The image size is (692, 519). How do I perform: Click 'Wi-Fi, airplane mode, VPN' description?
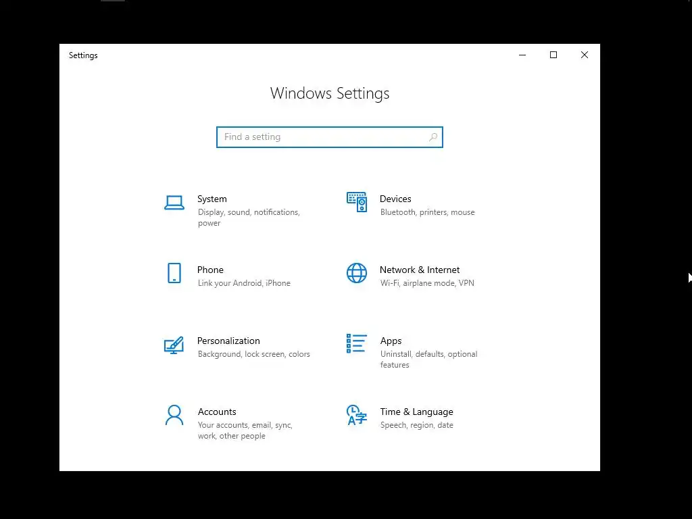tap(427, 283)
